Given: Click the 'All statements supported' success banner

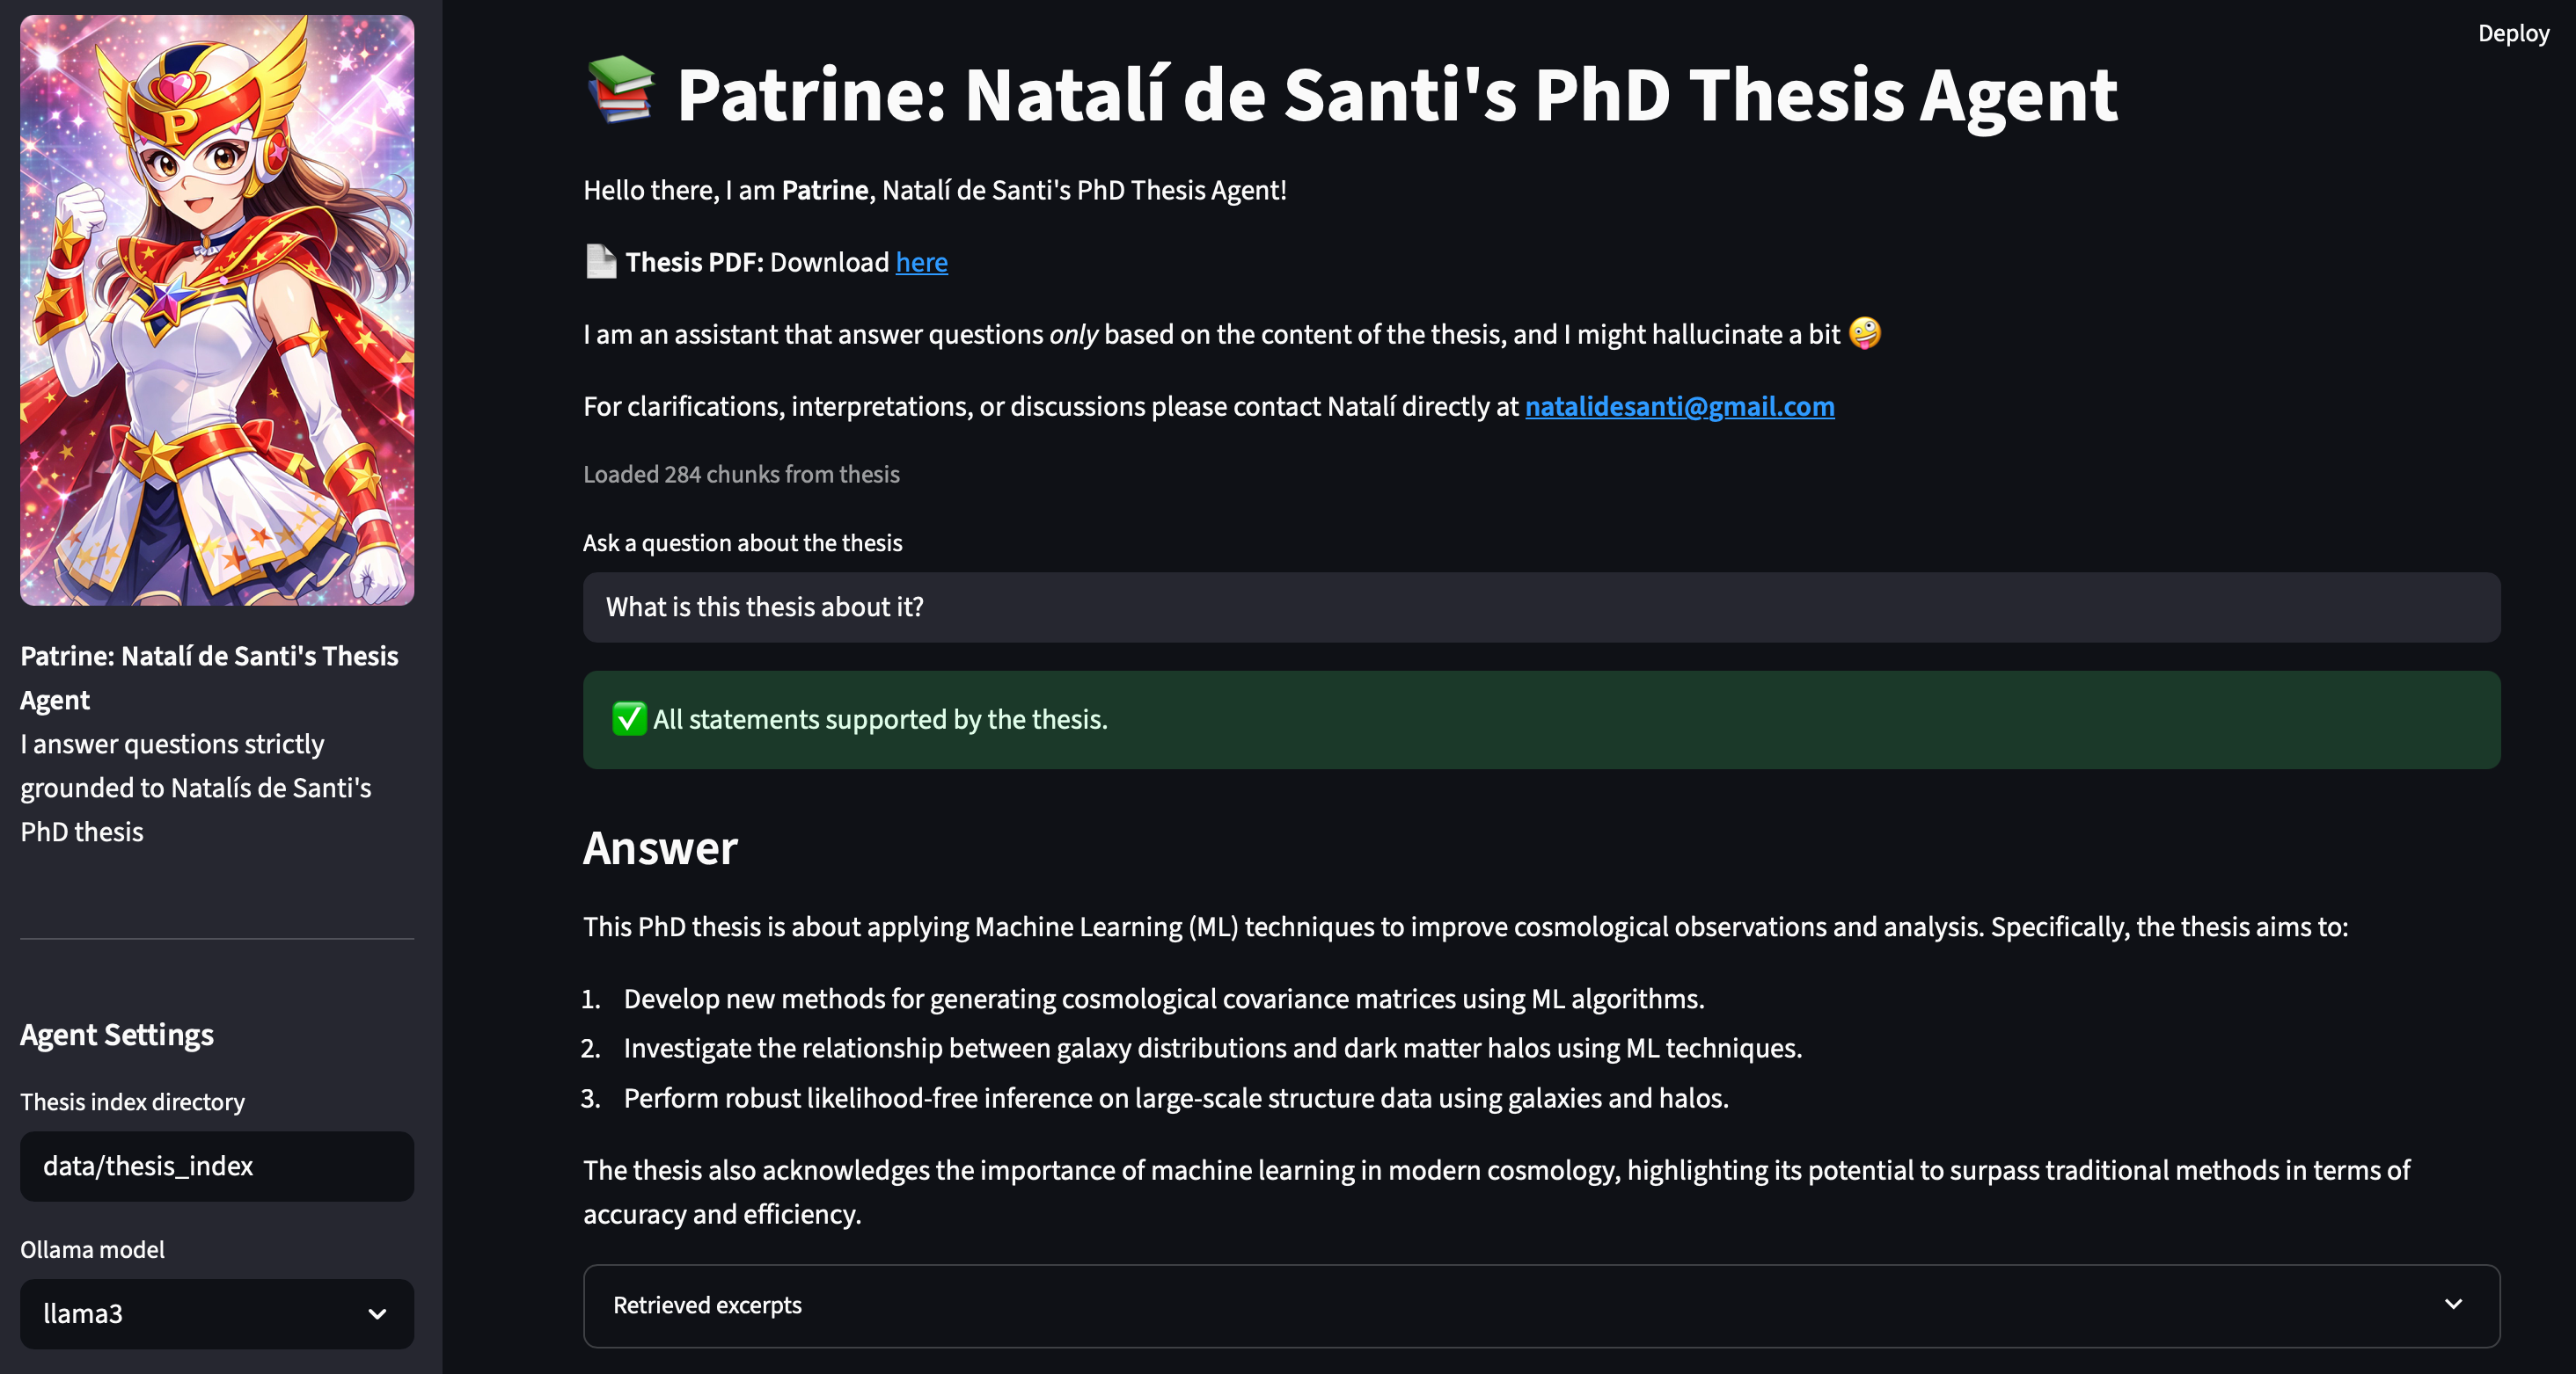Looking at the screenshot, I should 1540,719.
